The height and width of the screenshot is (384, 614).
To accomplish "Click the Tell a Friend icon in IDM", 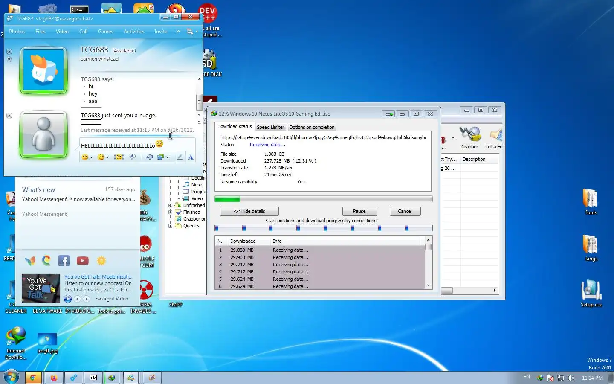I will click(495, 138).
